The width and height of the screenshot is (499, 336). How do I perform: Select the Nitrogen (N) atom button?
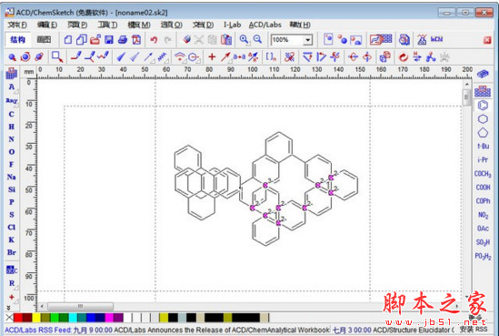click(12, 139)
